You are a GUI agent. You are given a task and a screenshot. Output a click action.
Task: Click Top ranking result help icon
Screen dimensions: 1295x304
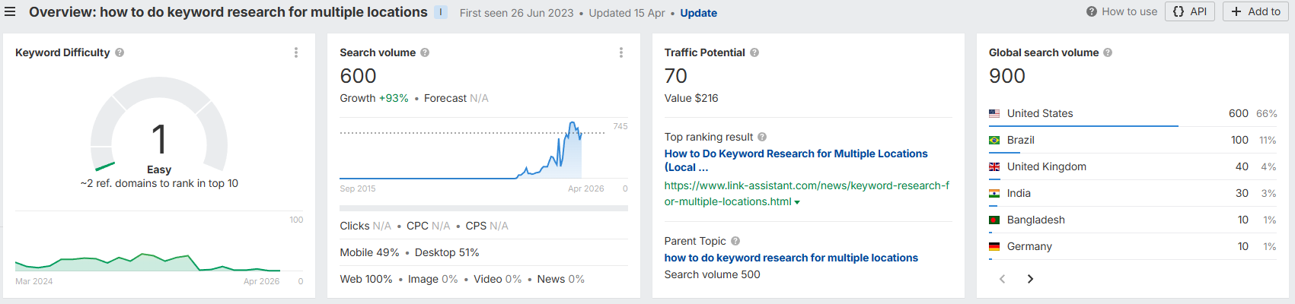[x=762, y=137]
